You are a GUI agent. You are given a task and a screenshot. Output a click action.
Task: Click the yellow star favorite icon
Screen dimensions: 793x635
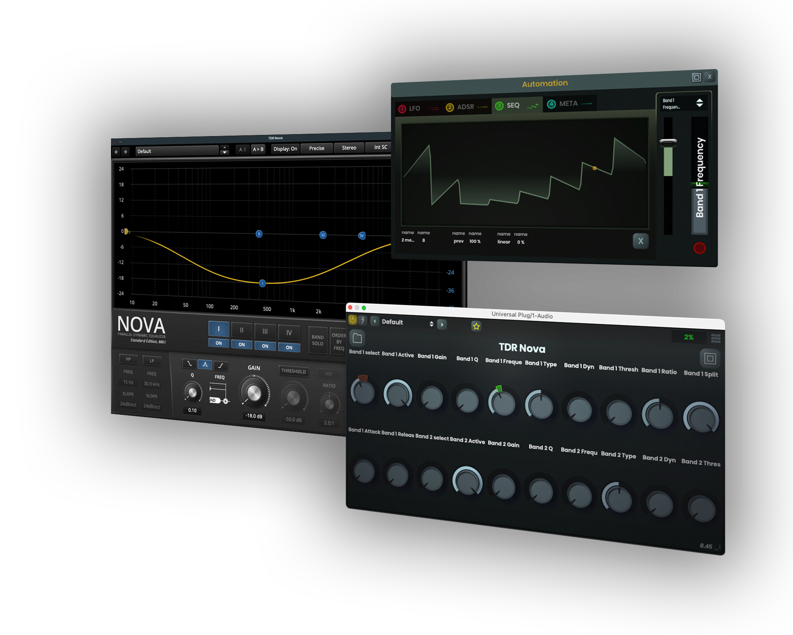coord(476,326)
